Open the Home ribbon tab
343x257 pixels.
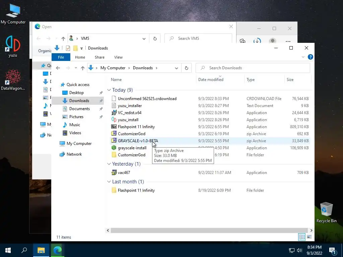pyautogui.click(x=80, y=57)
